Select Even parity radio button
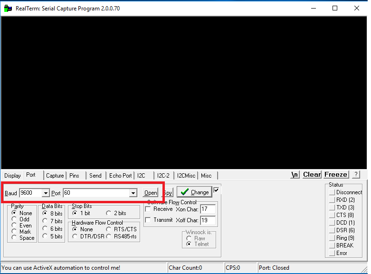 [14, 226]
